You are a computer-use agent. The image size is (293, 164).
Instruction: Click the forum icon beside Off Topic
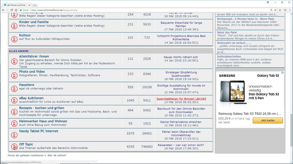coord(14,147)
